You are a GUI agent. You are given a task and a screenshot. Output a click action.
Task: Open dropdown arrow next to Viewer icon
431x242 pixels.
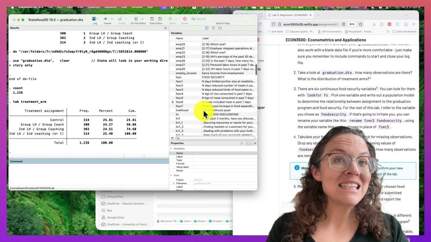tap(111, 19)
